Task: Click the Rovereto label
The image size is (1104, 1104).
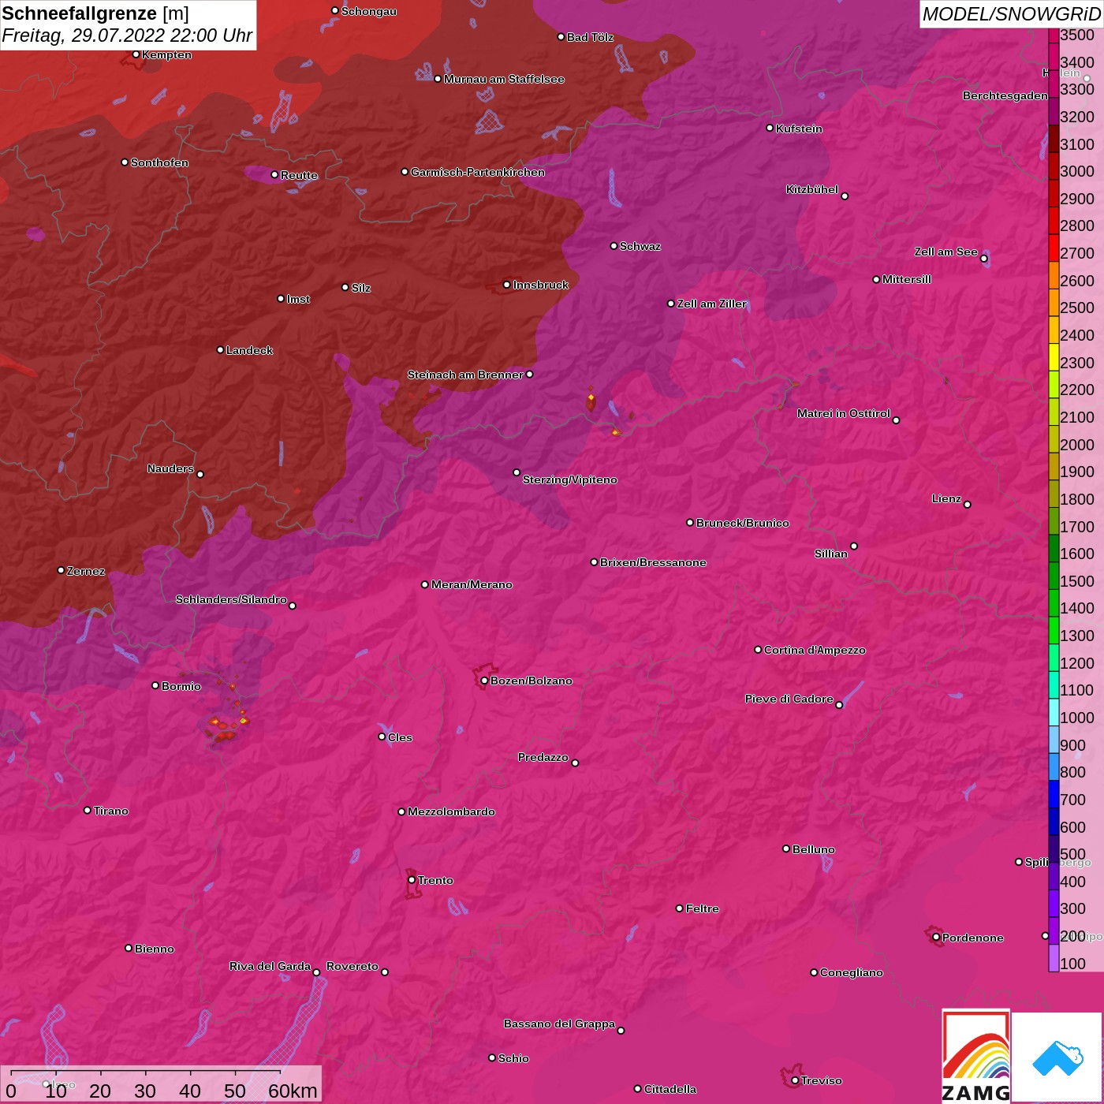Action: point(352,966)
